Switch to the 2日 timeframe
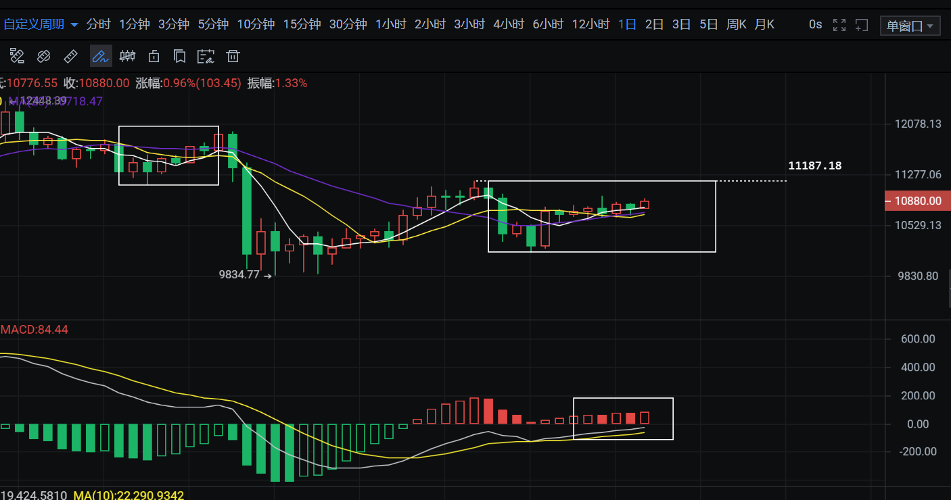Screen dimensions: 951x500 [654, 24]
